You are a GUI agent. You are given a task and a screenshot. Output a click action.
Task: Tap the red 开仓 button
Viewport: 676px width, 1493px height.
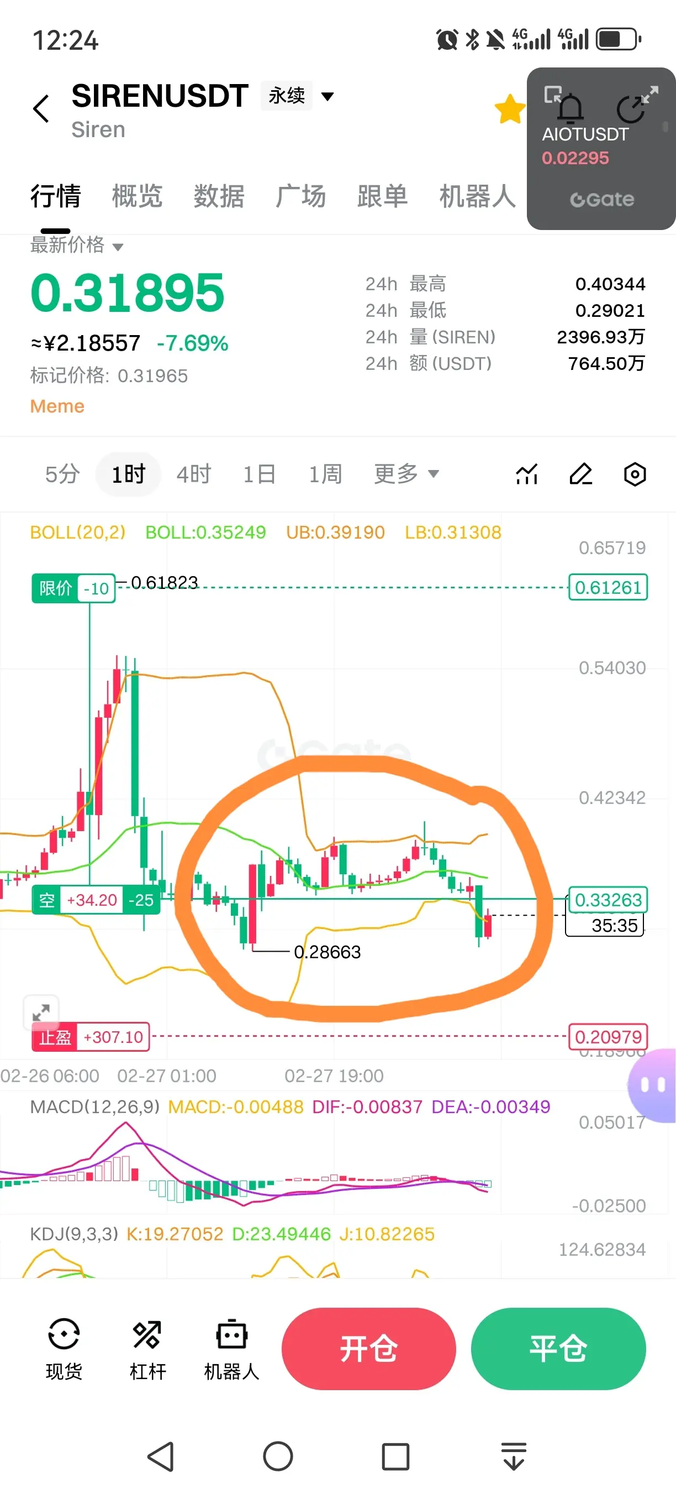[x=369, y=1349]
